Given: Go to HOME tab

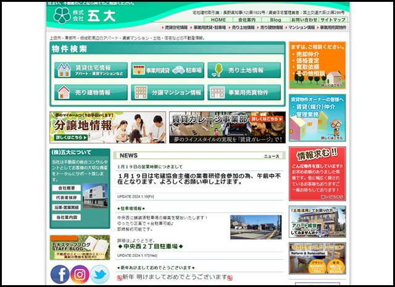Looking at the screenshot, I should 218,20.
